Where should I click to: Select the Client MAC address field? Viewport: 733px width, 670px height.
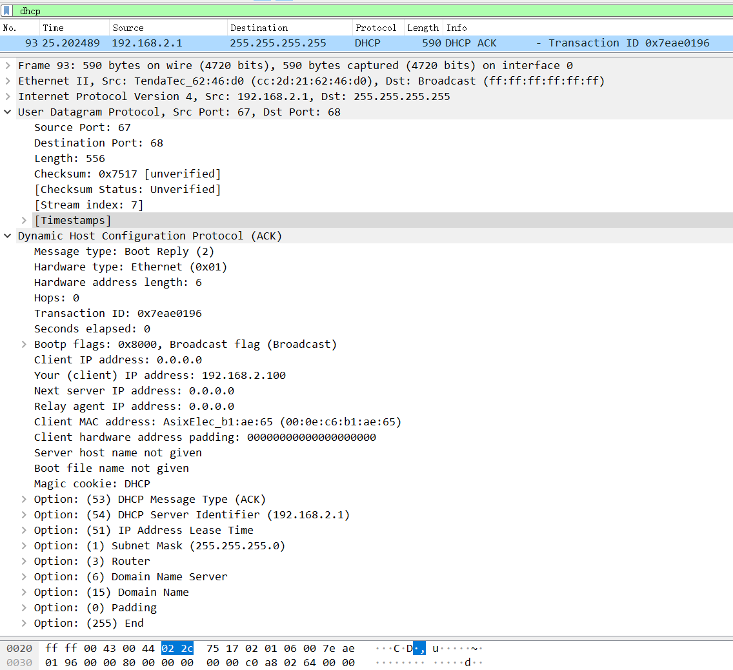click(x=217, y=421)
